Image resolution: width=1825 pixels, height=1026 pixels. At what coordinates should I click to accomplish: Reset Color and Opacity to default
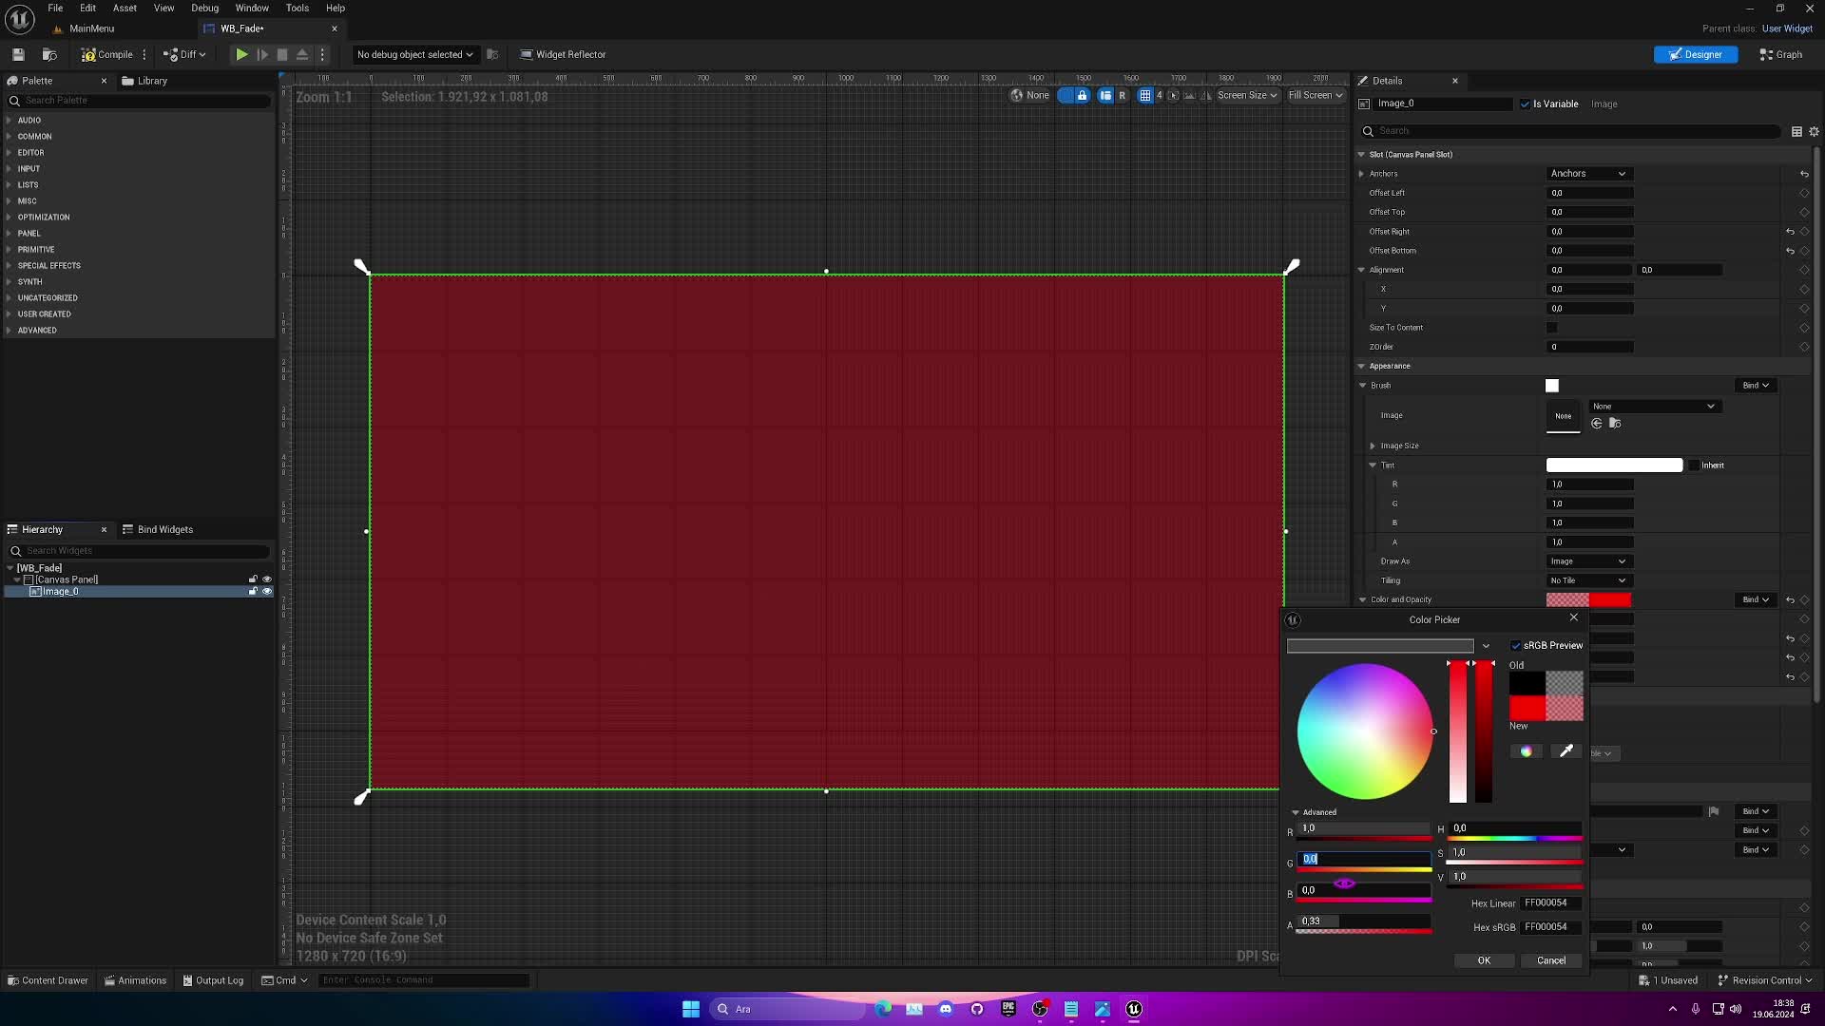pyautogui.click(x=1790, y=600)
